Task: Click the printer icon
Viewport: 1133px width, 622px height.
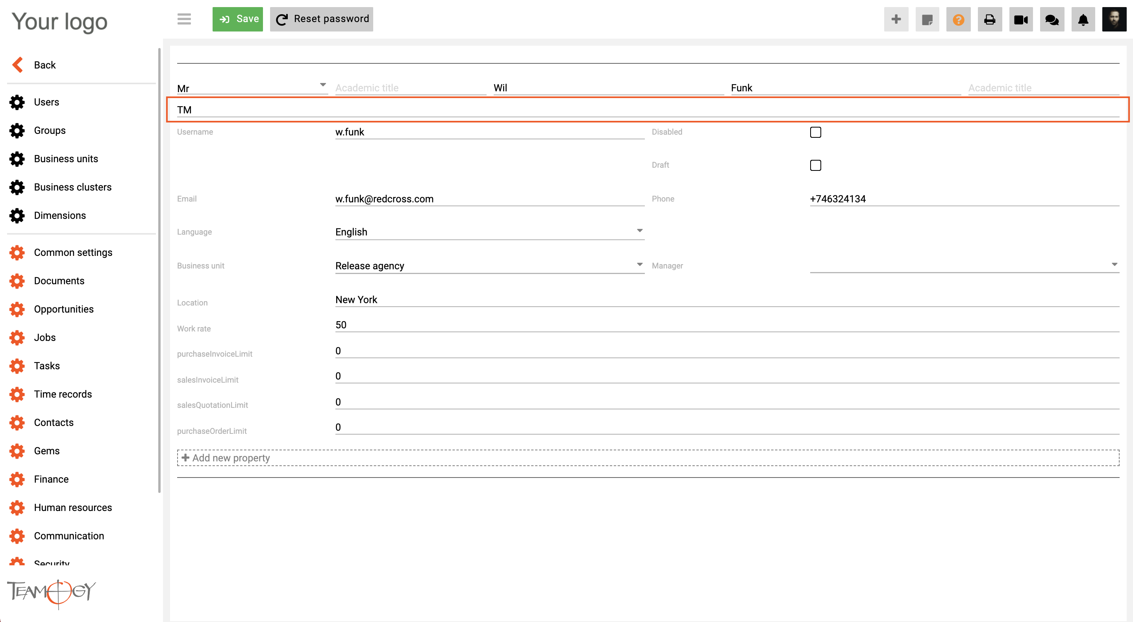Action: click(x=990, y=19)
